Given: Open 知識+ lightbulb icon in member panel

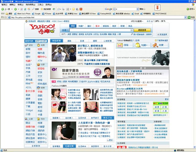Looking at the screenshot, I should point(143,45).
